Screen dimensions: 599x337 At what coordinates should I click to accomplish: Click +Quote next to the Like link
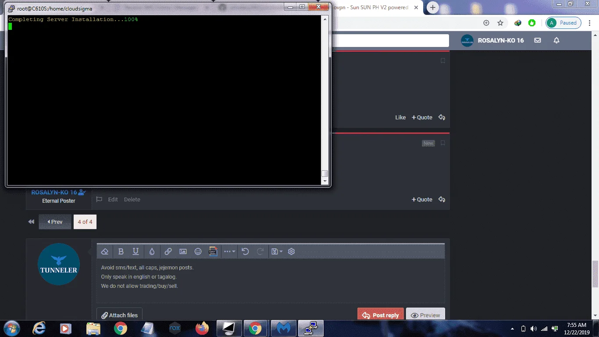(x=422, y=118)
